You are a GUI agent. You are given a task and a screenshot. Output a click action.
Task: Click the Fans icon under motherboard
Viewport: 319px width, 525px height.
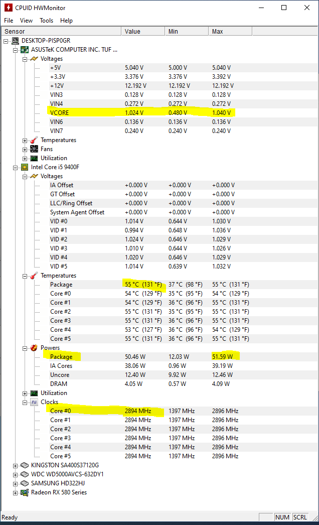(34, 149)
